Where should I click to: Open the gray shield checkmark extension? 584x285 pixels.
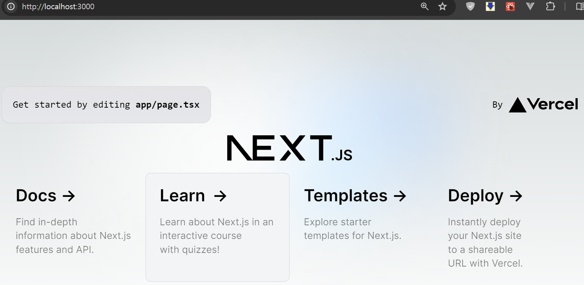coord(470,6)
